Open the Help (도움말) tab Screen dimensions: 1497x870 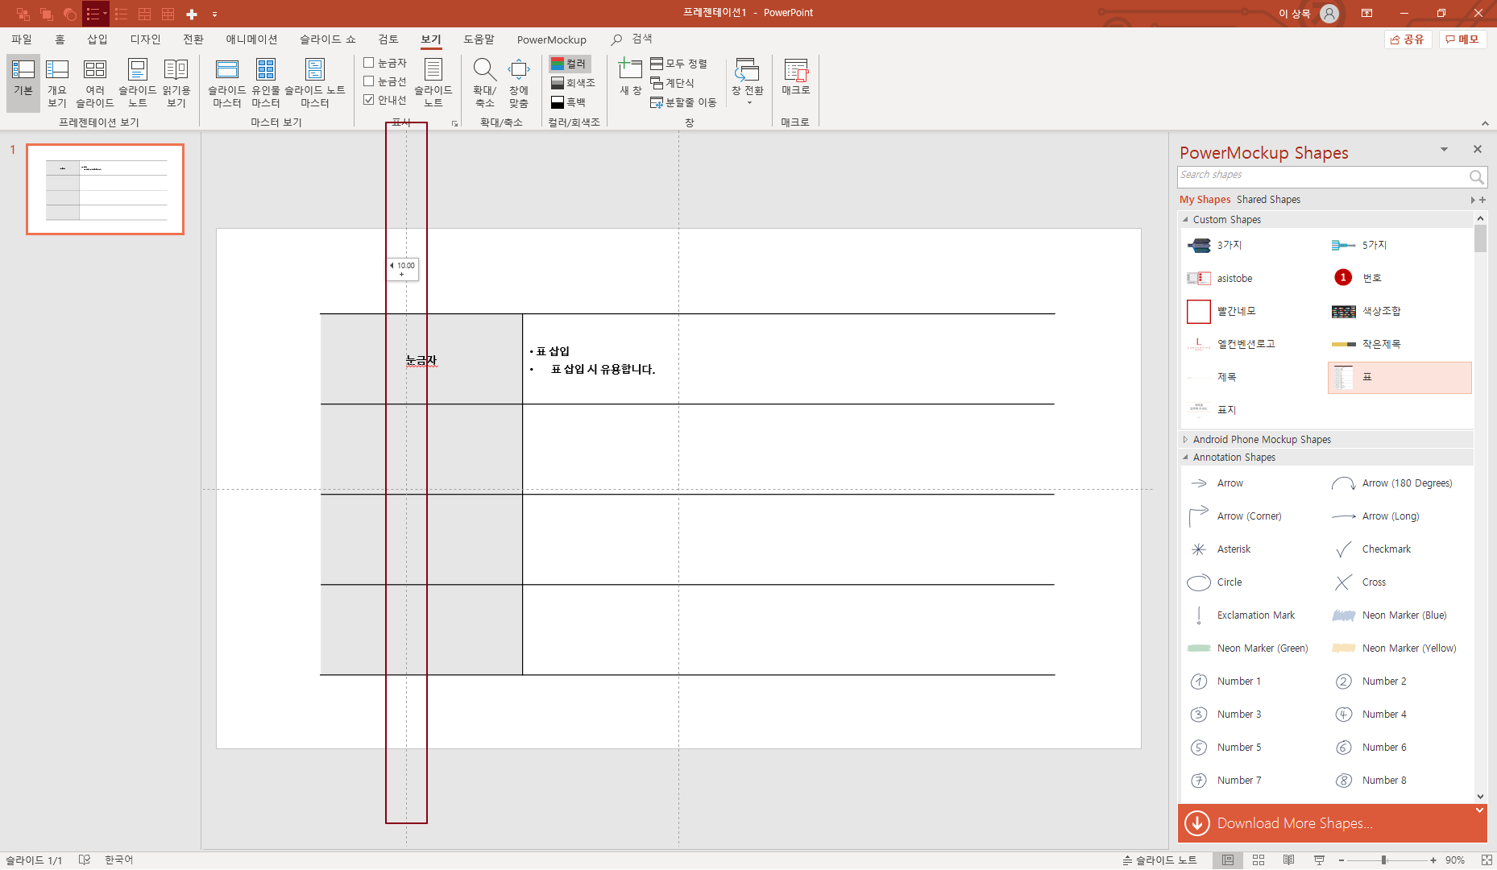point(479,39)
